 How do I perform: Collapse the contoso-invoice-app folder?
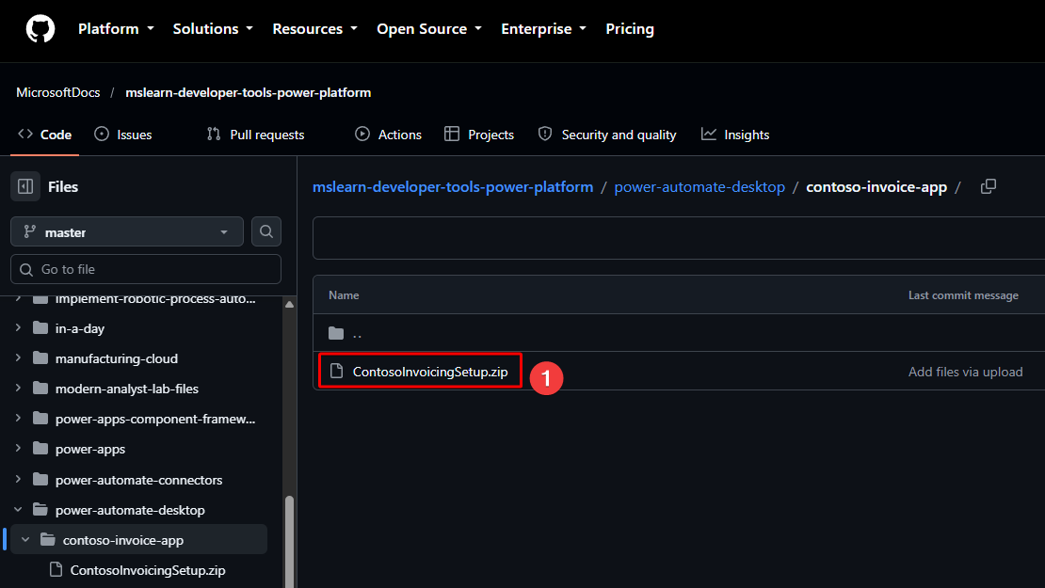pyautogui.click(x=25, y=540)
